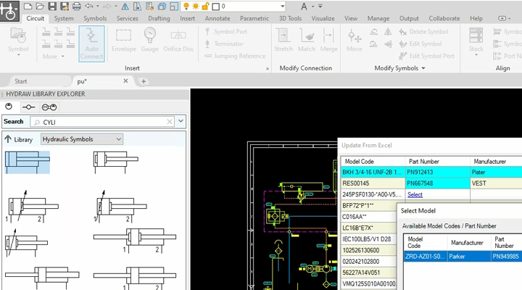522x290 pixels.
Task: Open the Collaborate ribbon tab
Action: click(x=444, y=18)
